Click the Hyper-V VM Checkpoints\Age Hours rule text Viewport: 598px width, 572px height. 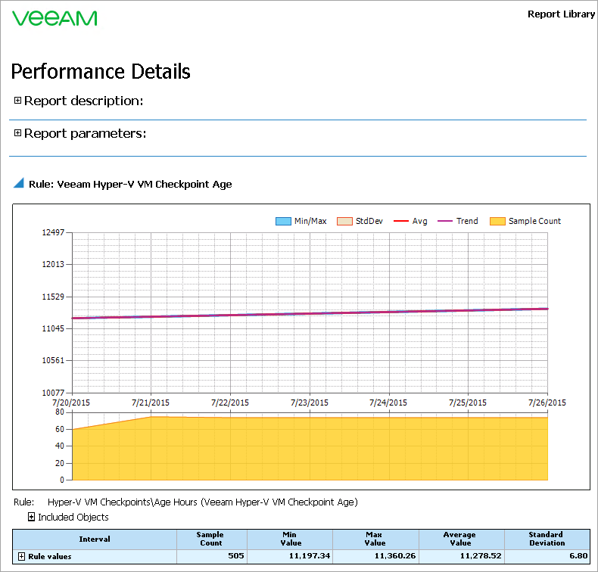203,502
